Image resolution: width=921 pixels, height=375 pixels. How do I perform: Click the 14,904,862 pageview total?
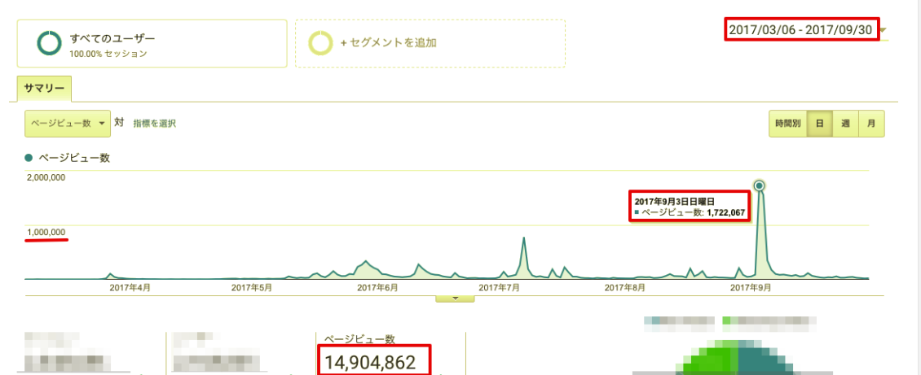[x=370, y=362]
